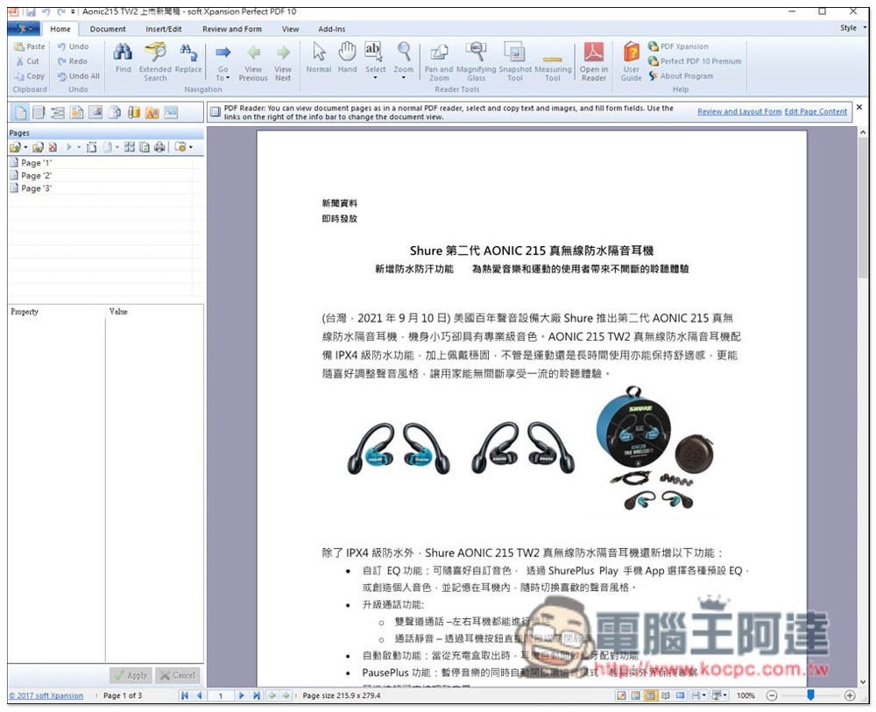Go to first page arrow in status bar
This screenshot has width=876, height=712.
[x=184, y=695]
